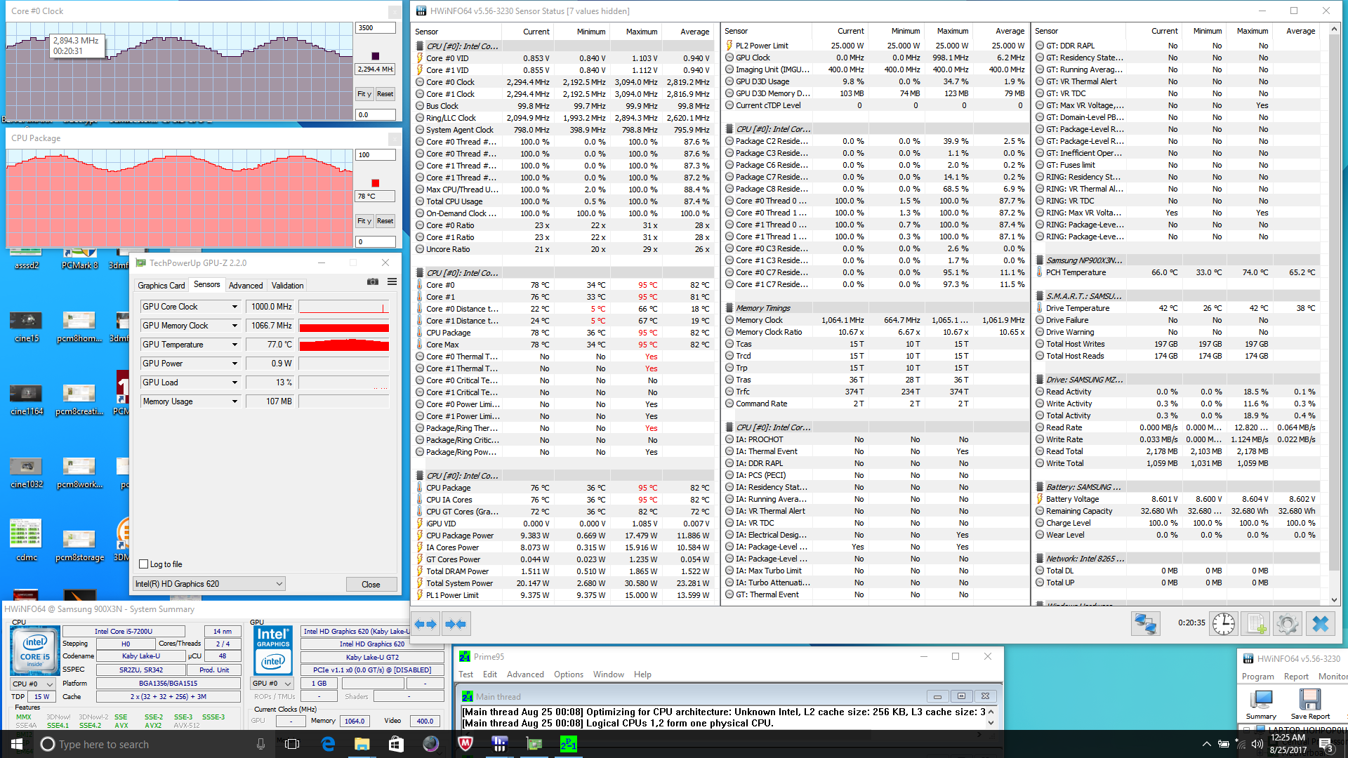Image resolution: width=1348 pixels, height=758 pixels.
Task: Open the Test menu in Prime95
Action: click(466, 674)
